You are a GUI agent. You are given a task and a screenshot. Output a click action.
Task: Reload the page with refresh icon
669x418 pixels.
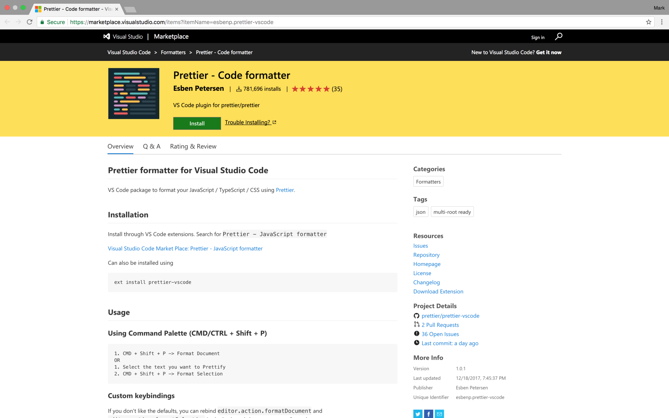pos(29,22)
